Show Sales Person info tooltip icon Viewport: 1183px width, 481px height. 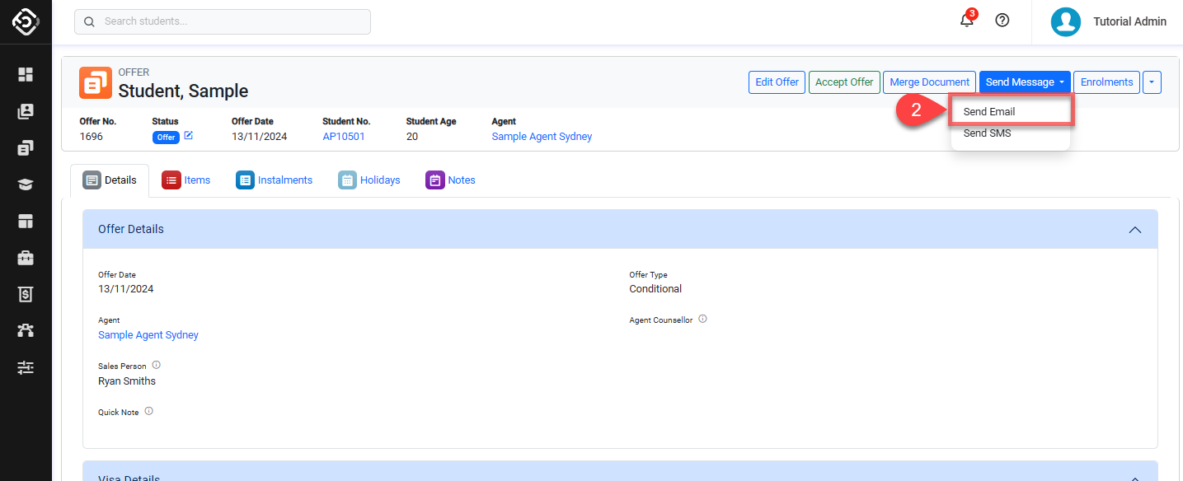click(x=157, y=365)
